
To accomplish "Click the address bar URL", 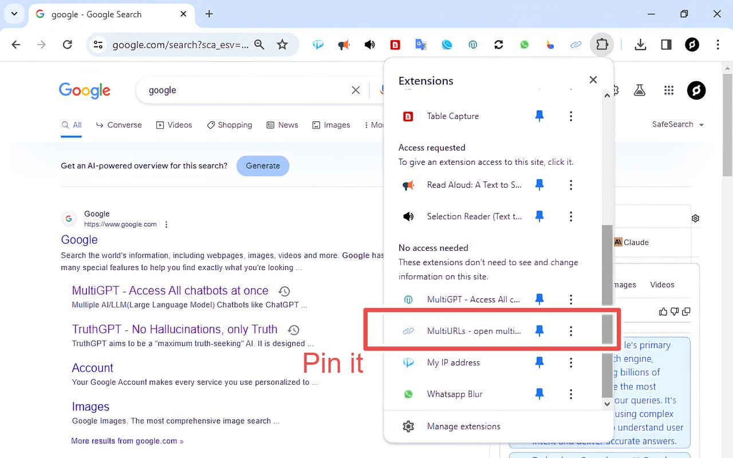I will click(180, 45).
